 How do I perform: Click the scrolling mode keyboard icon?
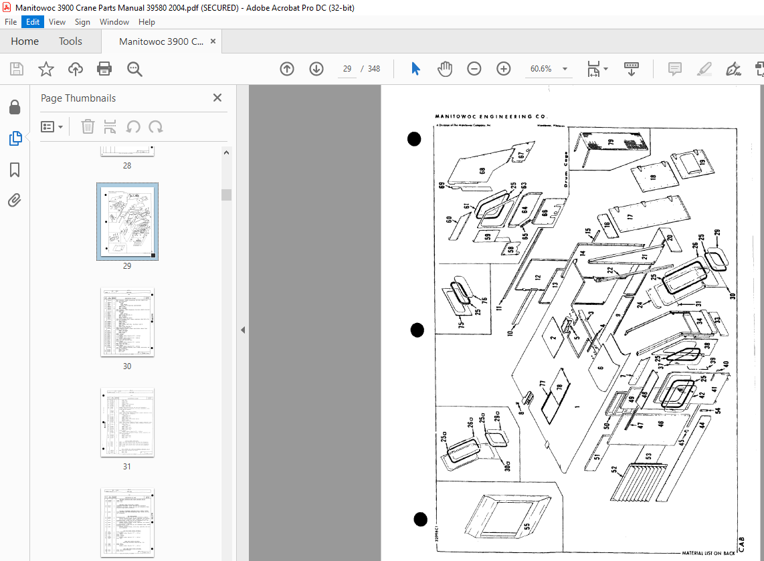click(631, 69)
